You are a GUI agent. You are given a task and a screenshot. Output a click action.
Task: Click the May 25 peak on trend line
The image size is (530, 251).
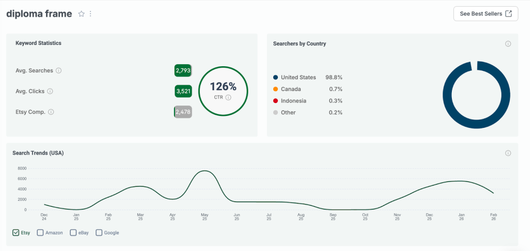click(205, 171)
